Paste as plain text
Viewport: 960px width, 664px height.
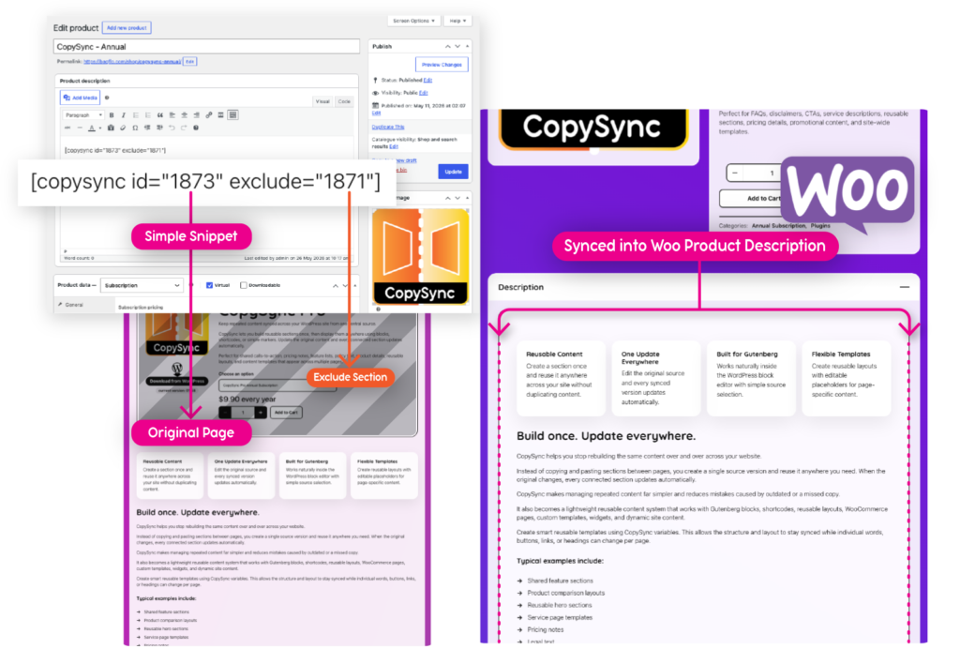[x=111, y=128]
